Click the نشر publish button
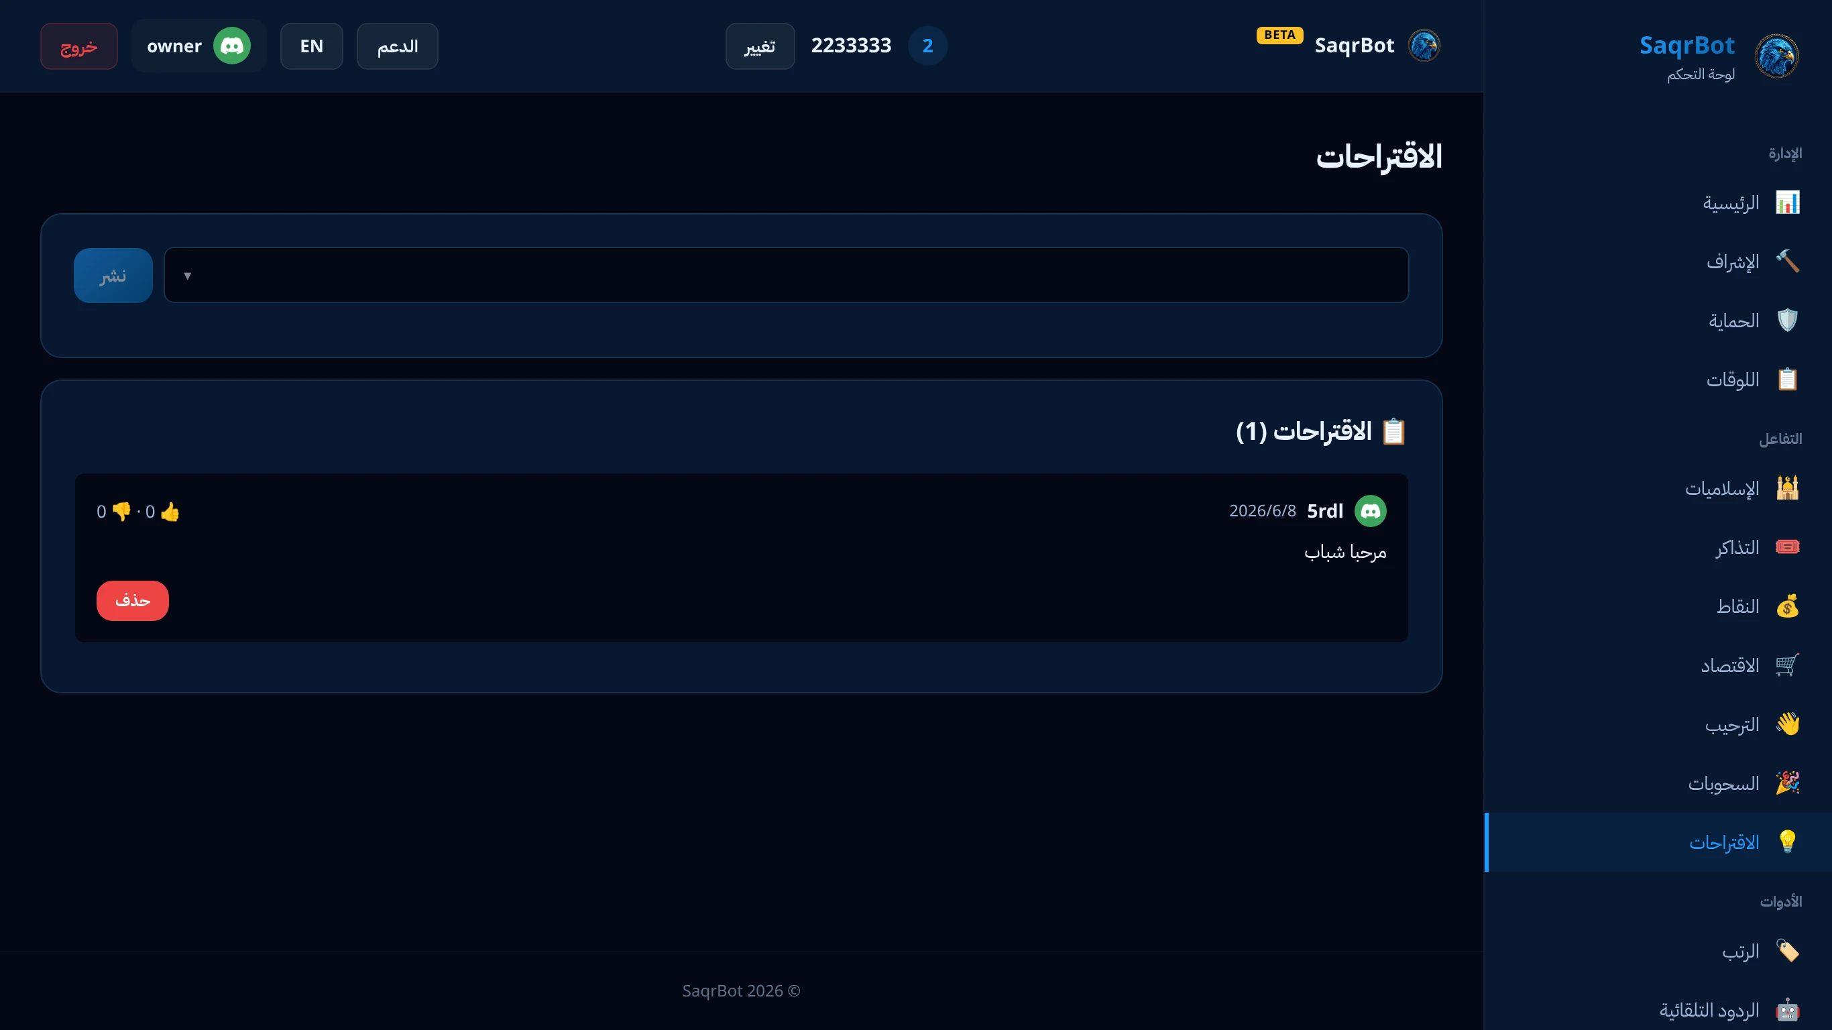This screenshot has height=1030, width=1832. pyautogui.click(x=113, y=276)
